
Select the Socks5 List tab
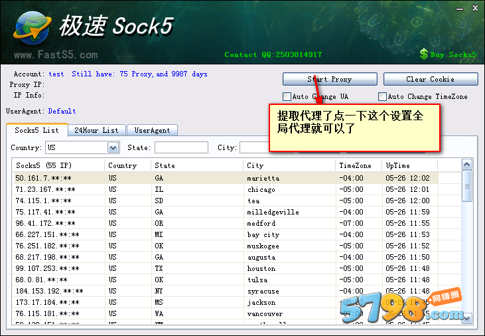tap(36, 130)
